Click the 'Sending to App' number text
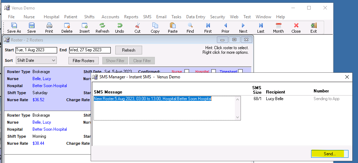Screen dimensions: 358x163 (327, 99)
